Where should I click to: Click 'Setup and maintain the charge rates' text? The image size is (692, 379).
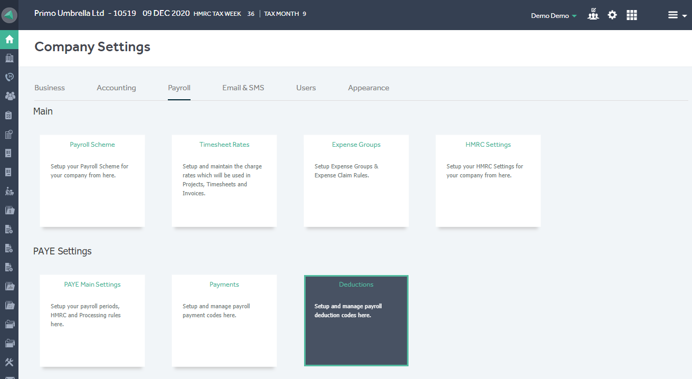(x=222, y=180)
